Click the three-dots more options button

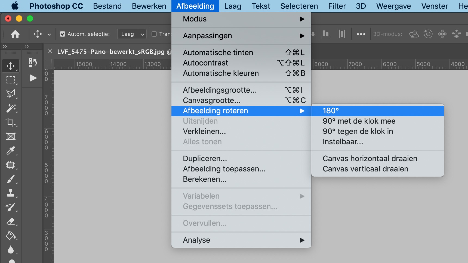point(361,34)
